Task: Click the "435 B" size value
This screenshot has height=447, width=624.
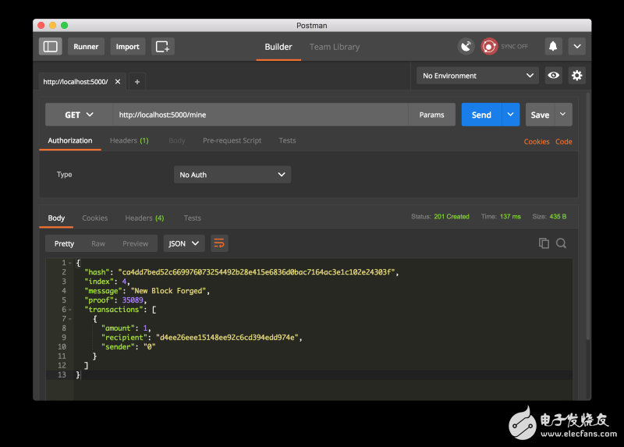Action: 558,217
